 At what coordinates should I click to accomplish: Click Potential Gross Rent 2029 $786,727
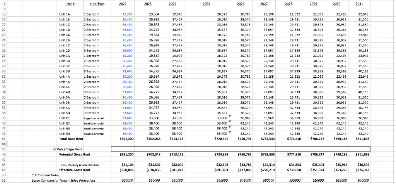pyautogui.click(x=317, y=154)
